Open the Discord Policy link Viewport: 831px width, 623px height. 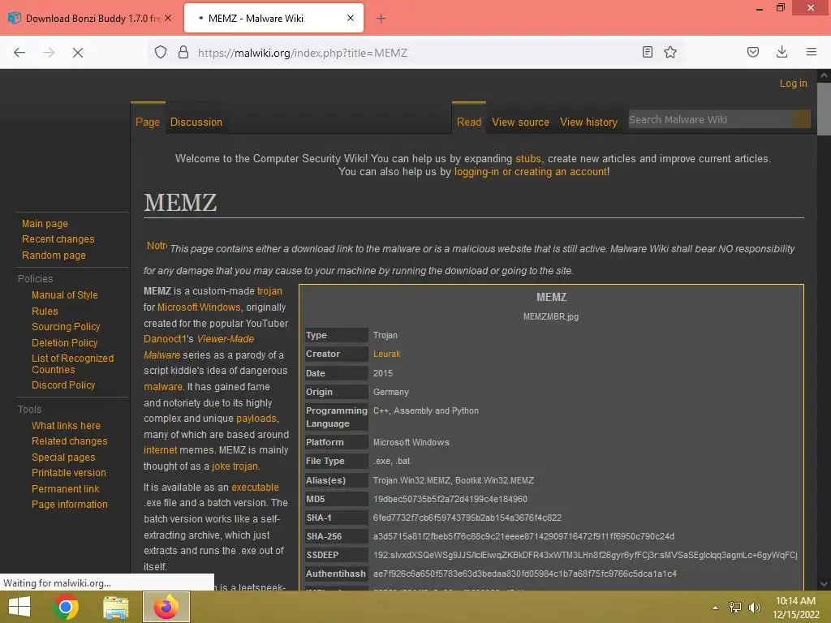(63, 385)
